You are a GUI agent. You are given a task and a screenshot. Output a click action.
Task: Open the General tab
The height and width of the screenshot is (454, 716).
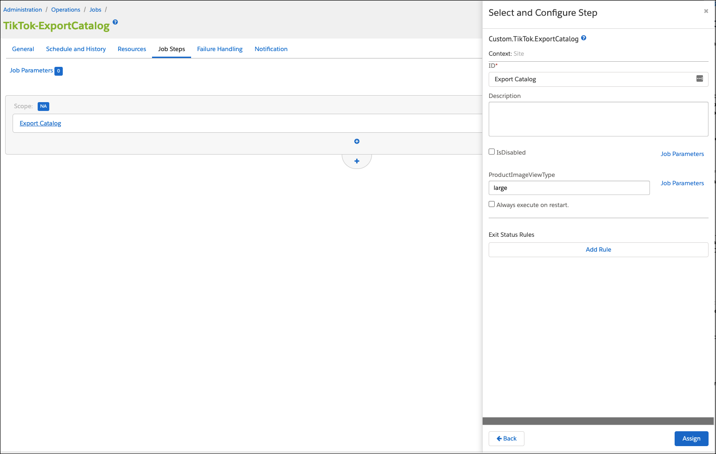(23, 49)
